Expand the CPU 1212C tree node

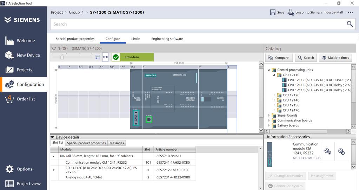pyautogui.click(x=274, y=95)
